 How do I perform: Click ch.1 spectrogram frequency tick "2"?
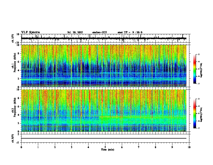pos(19,79)
